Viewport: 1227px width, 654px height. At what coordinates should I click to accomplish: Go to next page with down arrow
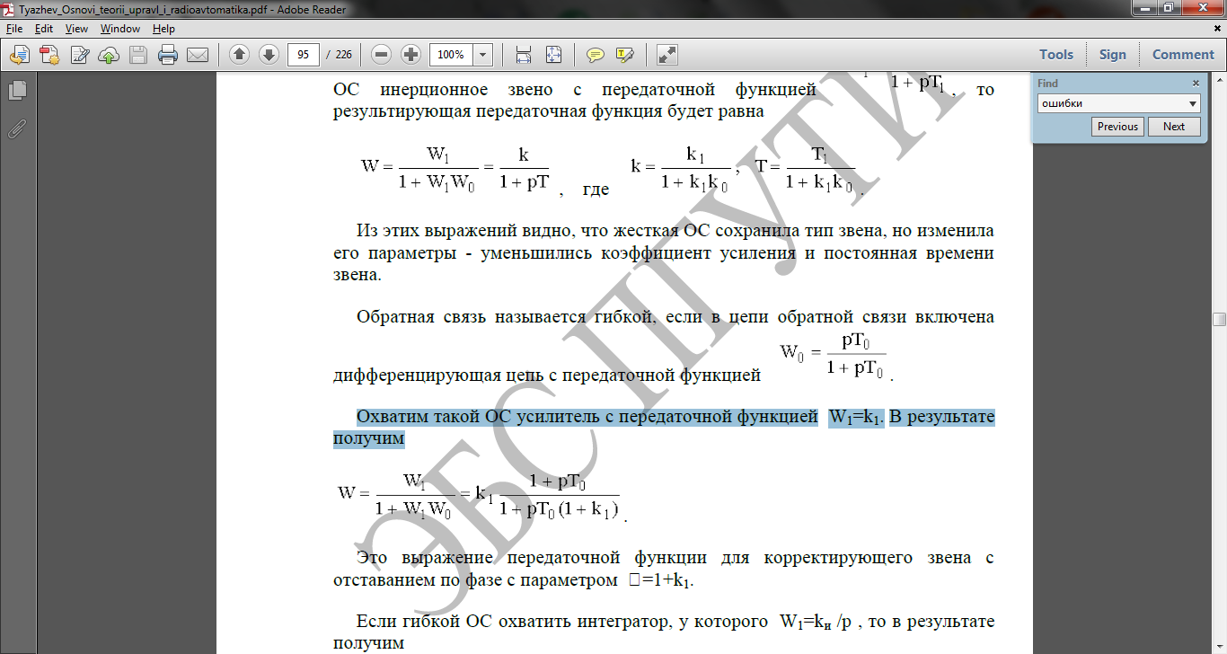coord(269,55)
